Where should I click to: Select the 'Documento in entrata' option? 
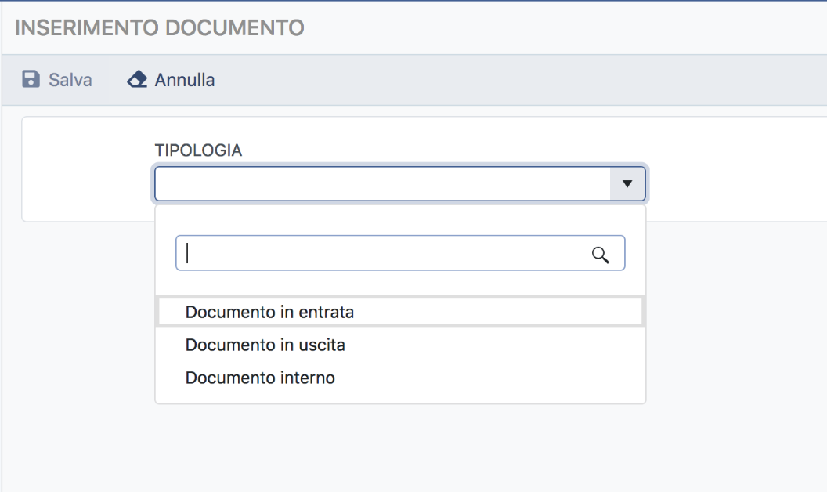pos(400,312)
